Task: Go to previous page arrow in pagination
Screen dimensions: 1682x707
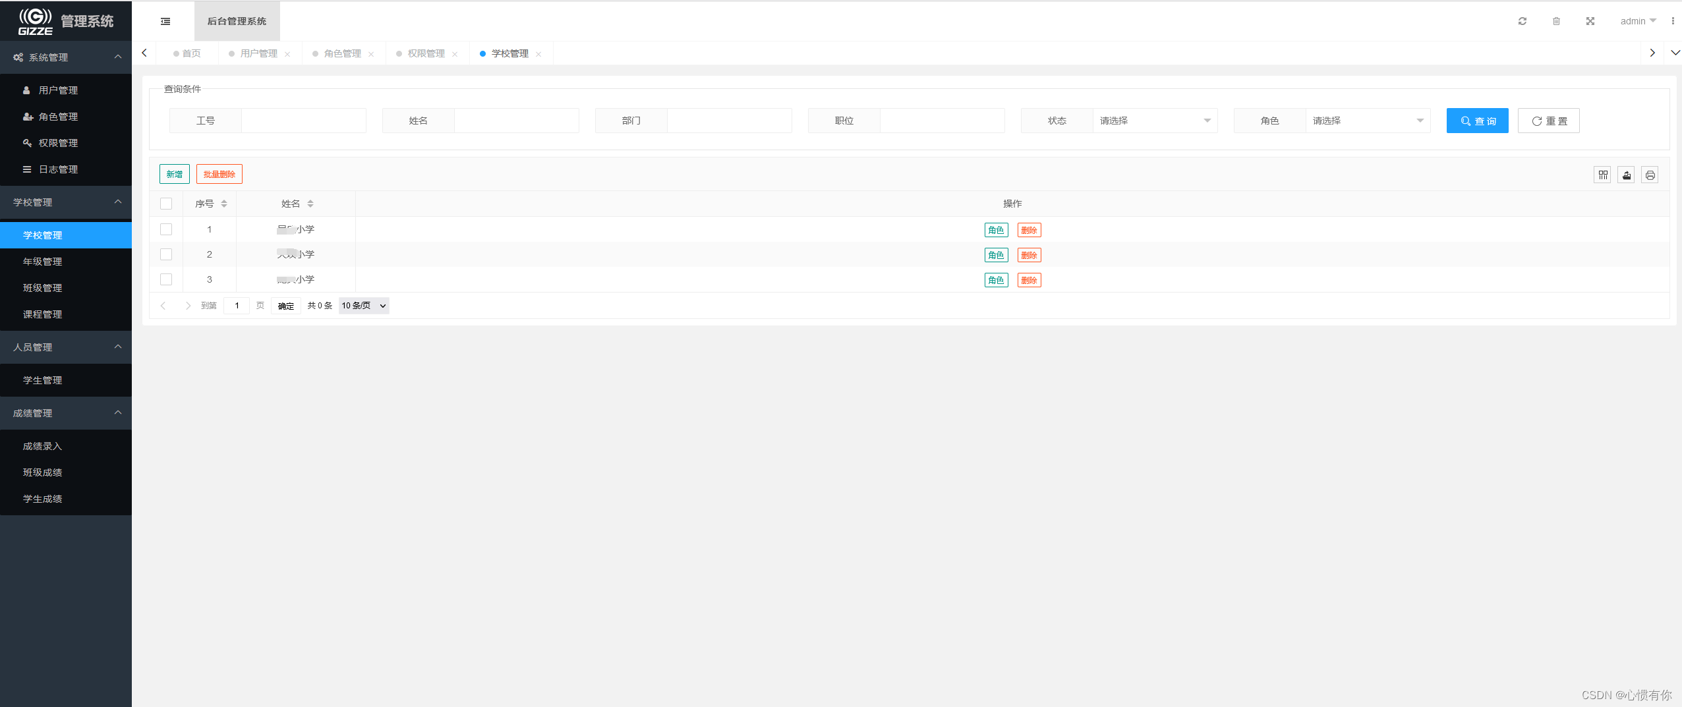Action: tap(163, 306)
